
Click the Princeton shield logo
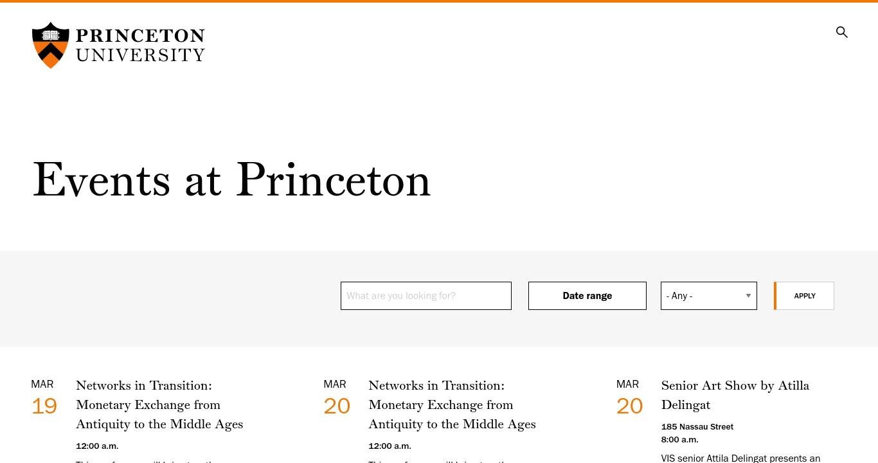(x=51, y=45)
